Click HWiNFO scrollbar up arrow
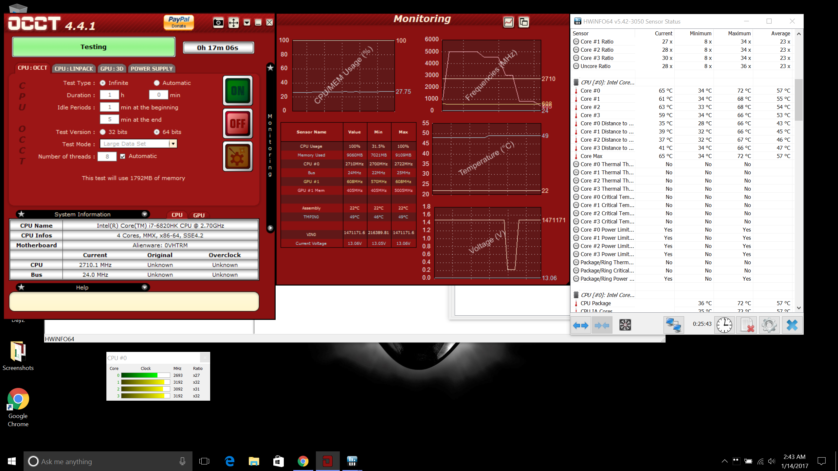 click(x=799, y=34)
